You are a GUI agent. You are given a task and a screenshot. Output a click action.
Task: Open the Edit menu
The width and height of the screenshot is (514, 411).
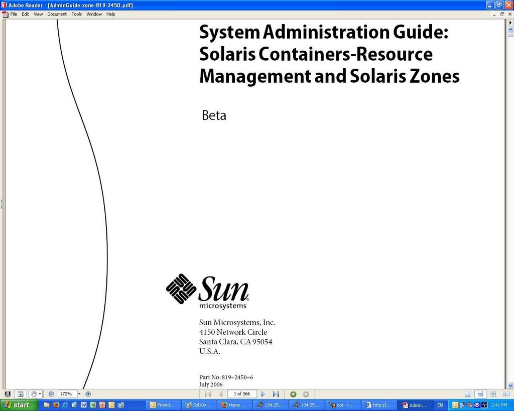point(25,14)
